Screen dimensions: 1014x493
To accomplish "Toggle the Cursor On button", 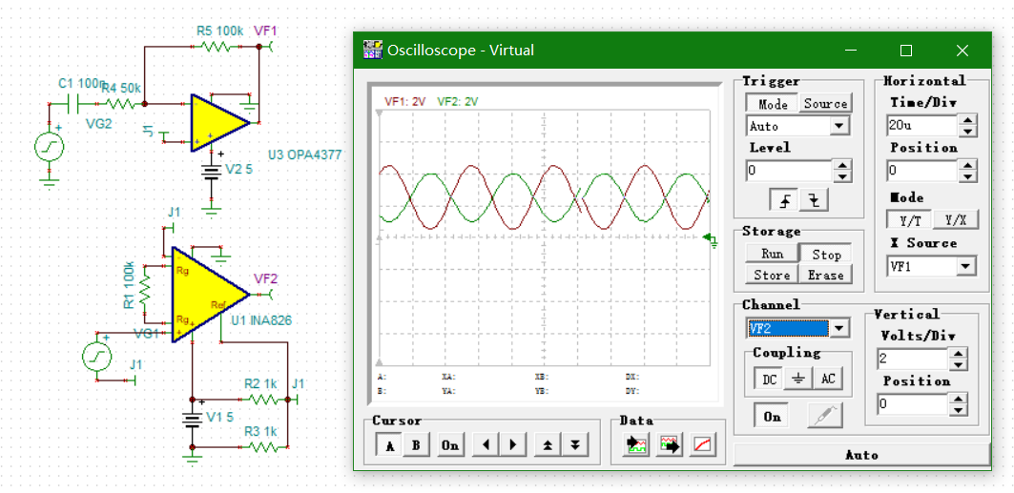I will pyautogui.click(x=450, y=445).
